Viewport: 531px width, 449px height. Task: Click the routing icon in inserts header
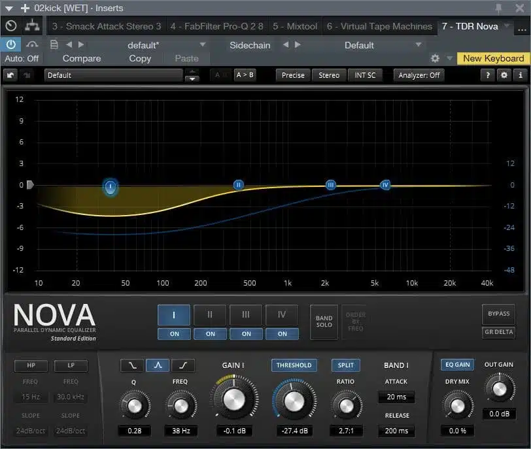tap(32, 25)
